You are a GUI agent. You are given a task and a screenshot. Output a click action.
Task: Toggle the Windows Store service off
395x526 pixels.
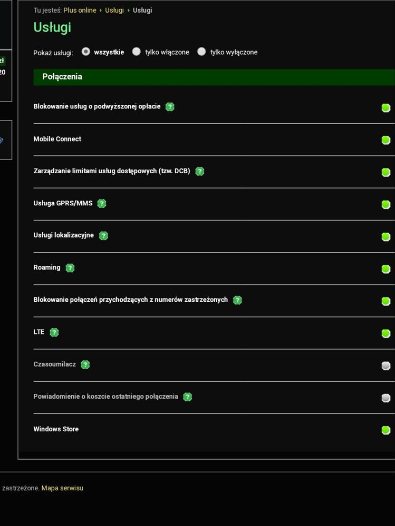click(x=386, y=430)
